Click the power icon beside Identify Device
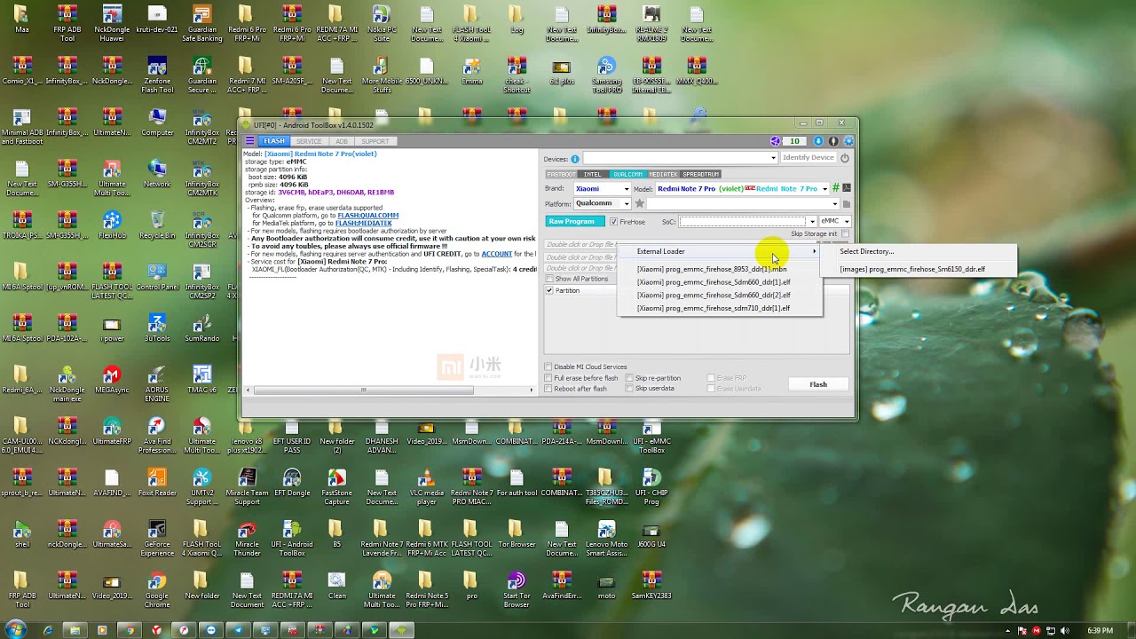 845,158
